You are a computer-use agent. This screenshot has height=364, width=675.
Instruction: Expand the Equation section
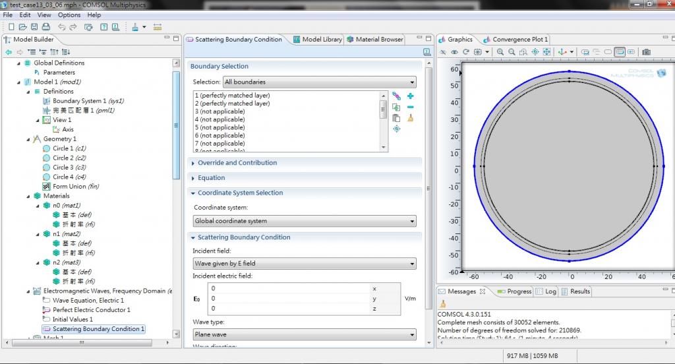(x=211, y=178)
